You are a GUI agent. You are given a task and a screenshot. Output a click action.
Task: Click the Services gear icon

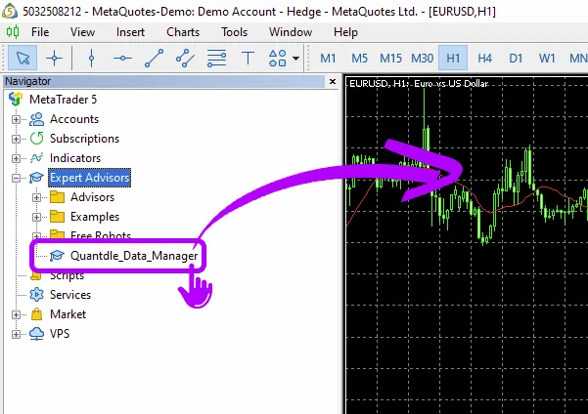(x=37, y=295)
